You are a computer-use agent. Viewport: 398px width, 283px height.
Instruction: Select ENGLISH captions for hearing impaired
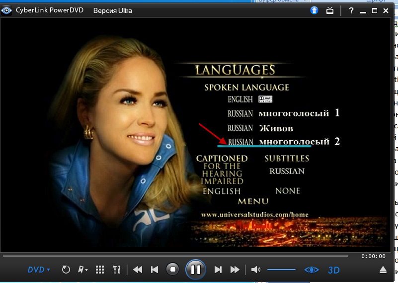tap(222, 191)
